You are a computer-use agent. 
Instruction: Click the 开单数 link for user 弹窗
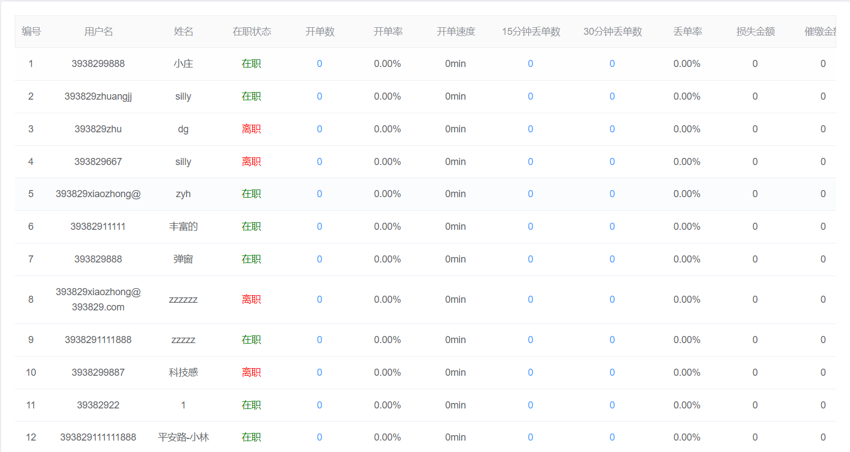click(319, 259)
